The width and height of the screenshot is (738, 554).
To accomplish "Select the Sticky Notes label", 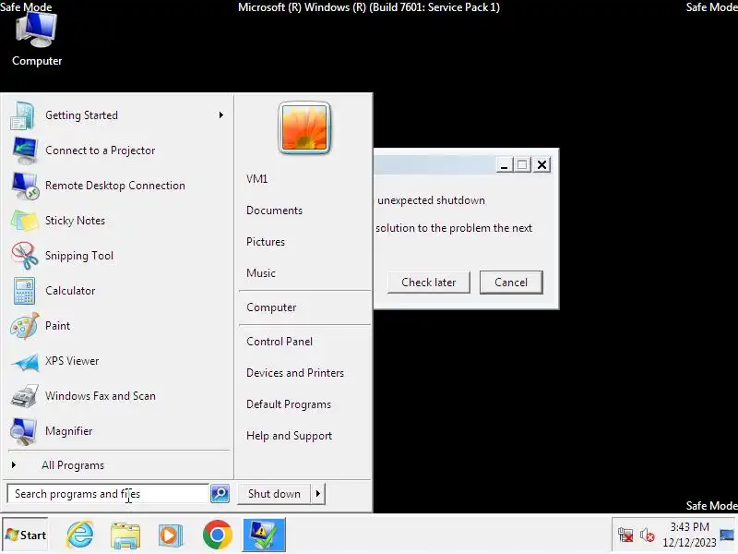I will coord(76,221).
